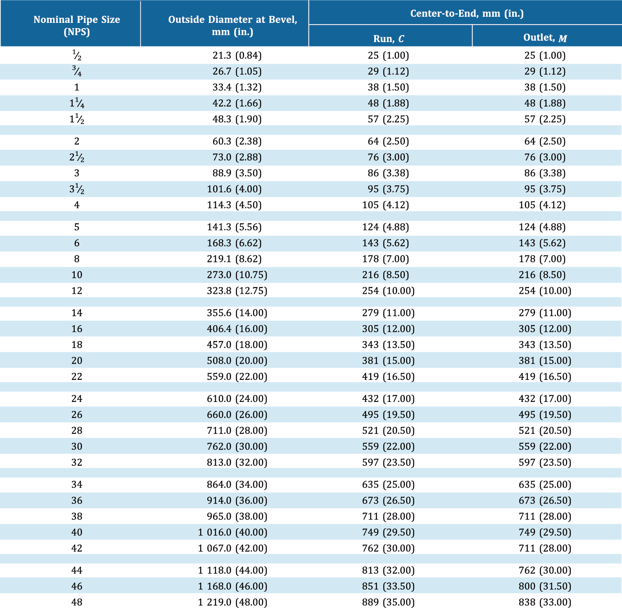This screenshot has height=608, width=622.
Task: Select the '508.0 (20.00)' outside diameter cell
Action: (237, 360)
